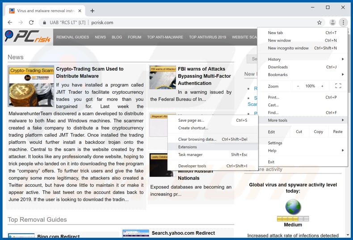Image resolution: width=353 pixels, height=240 pixels.
Task: Click the Chrome three-dot menu icon
Action: (343, 22)
